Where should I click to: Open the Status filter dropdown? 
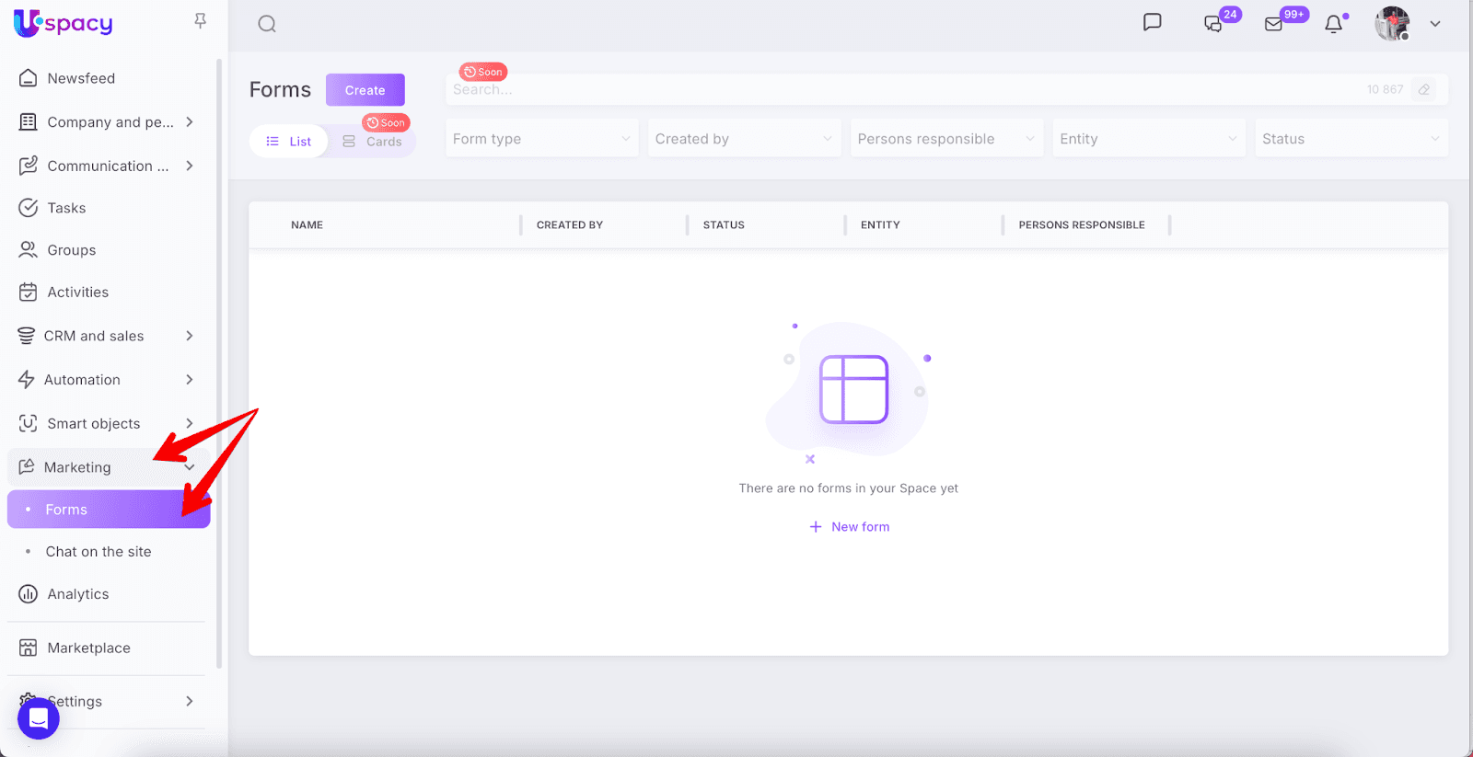coord(1351,139)
